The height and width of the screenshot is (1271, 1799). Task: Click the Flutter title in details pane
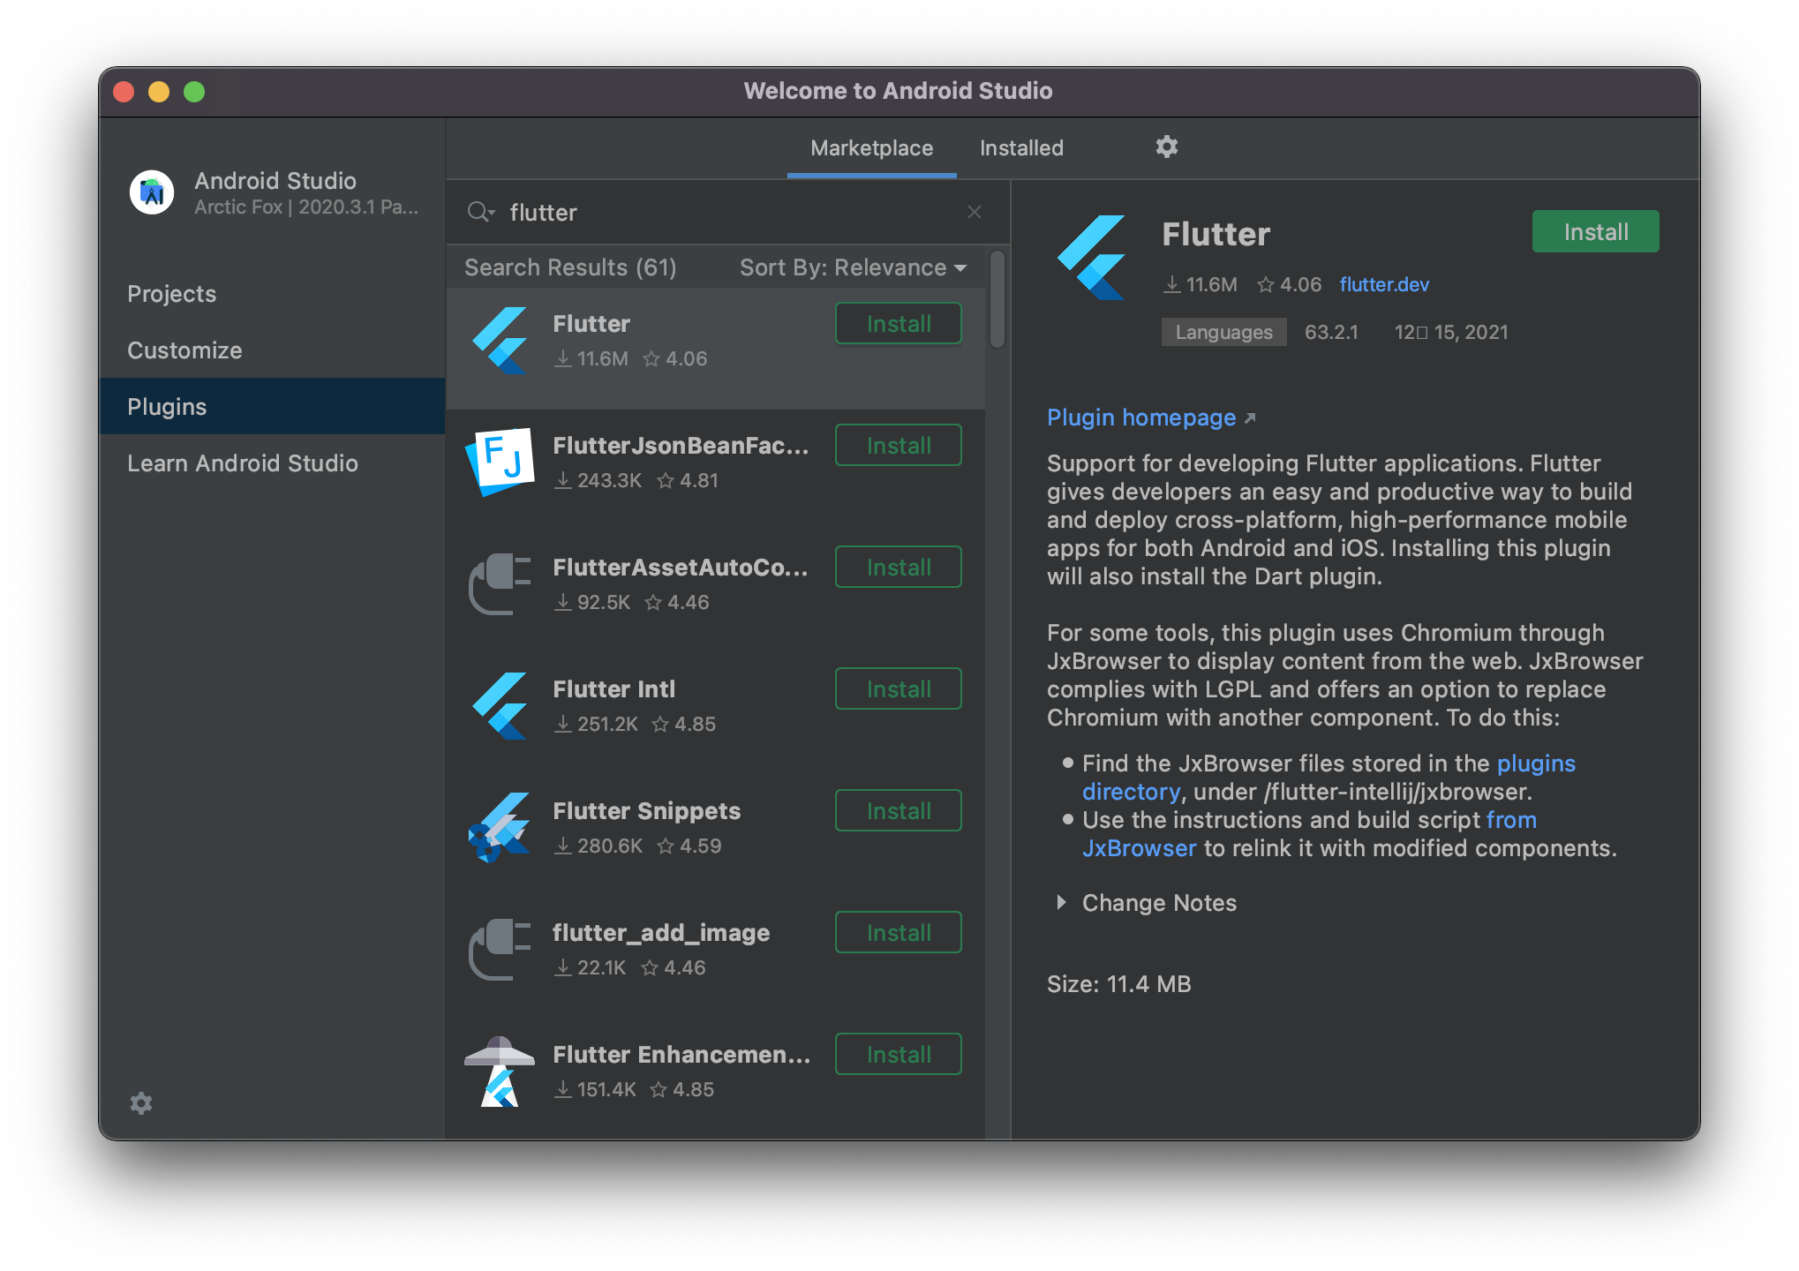1216,235
